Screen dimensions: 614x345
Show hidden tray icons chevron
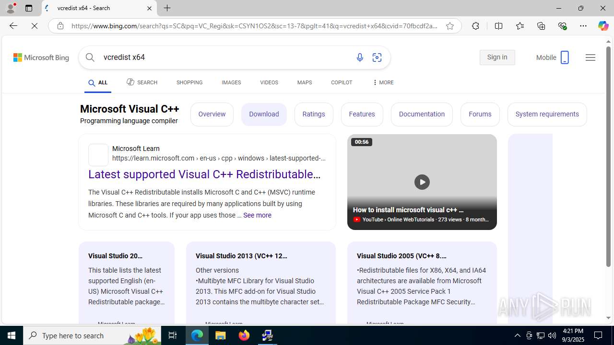pyautogui.click(x=517, y=335)
